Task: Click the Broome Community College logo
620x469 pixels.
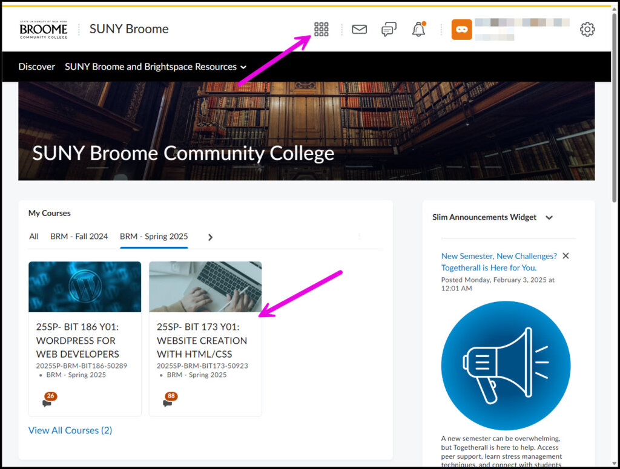Action: [x=44, y=30]
